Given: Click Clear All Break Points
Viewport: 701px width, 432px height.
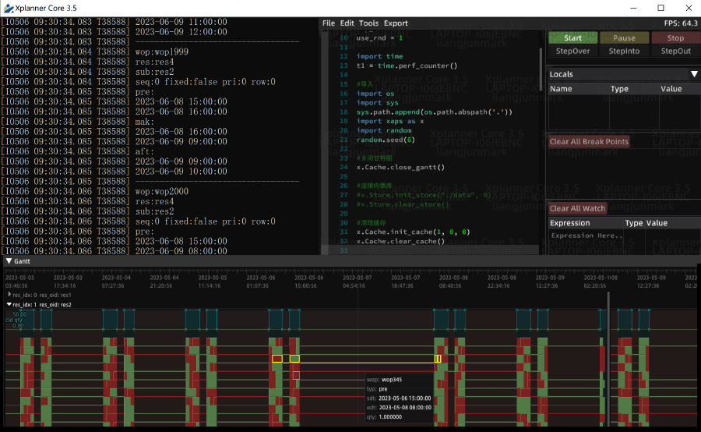Looking at the screenshot, I should click(589, 142).
